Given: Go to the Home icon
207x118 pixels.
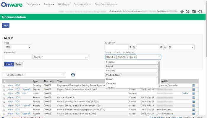Looking at the screenshot, I should pyautogui.click(x=182, y=12).
